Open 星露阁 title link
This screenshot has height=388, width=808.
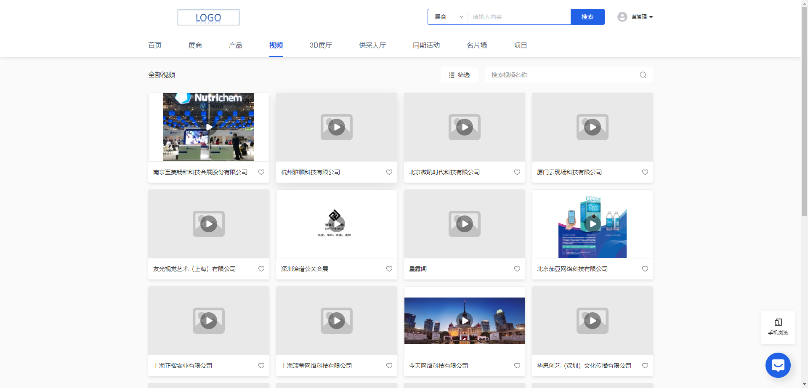418,269
